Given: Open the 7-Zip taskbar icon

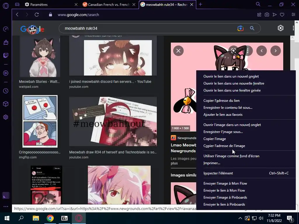Looking at the screenshot, I should click(x=65, y=218).
